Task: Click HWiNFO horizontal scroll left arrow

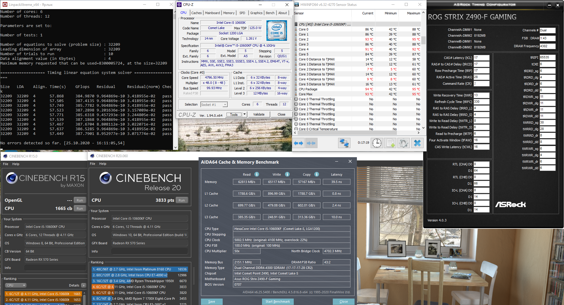Action: [x=296, y=133]
